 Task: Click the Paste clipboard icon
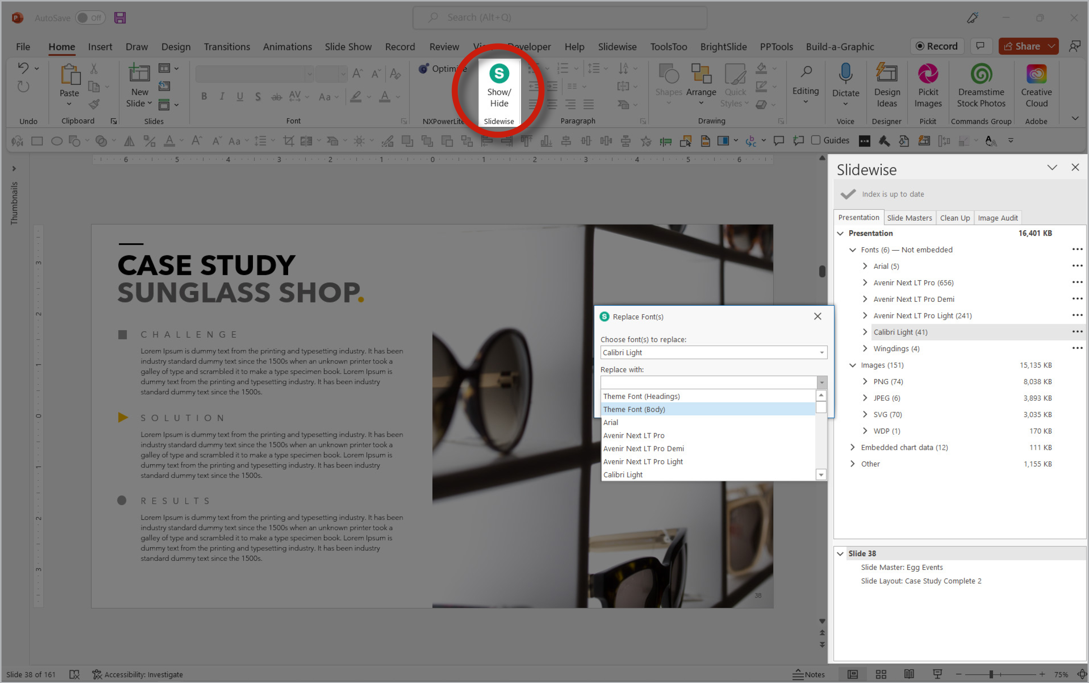pyautogui.click(x=70, y=74)
